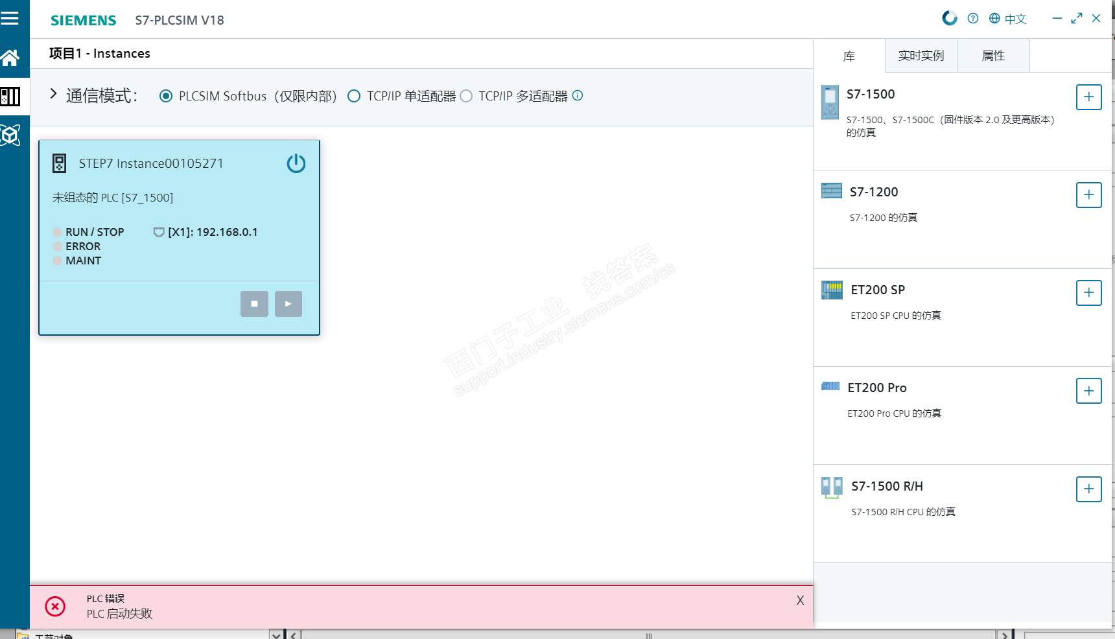The image size is (1115, 639).
Task: Switch to the 实时实例 tab
Action: 921,56
